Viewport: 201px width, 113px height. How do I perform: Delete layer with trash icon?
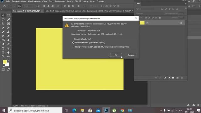click(182, 78)
